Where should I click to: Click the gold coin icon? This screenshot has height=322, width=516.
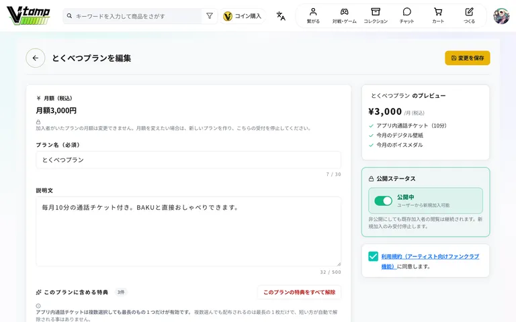pos(227,16)
